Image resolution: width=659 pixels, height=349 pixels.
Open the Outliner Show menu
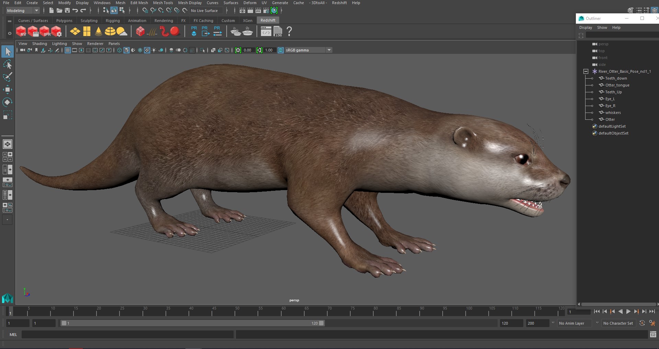[x=602, y=27]
